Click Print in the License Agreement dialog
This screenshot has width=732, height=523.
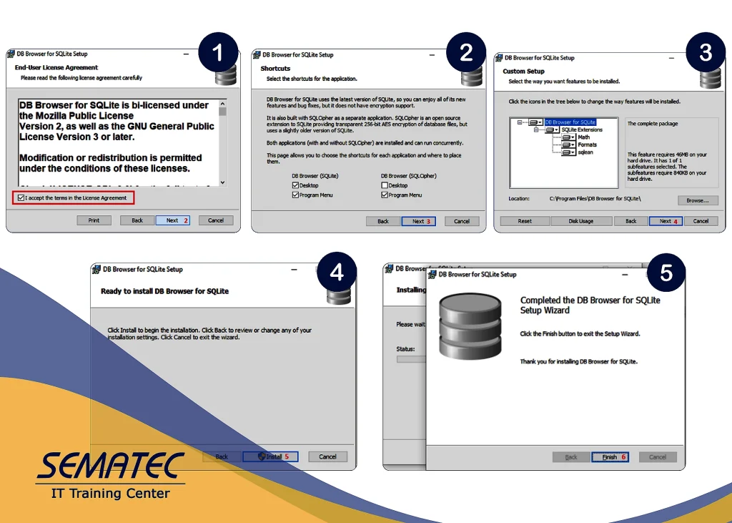(94, 220)
